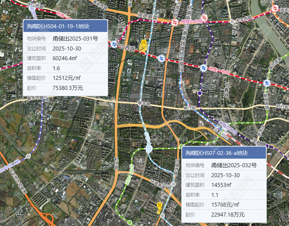Click the purple station dot near 灵桥路

tap(267, 146)
